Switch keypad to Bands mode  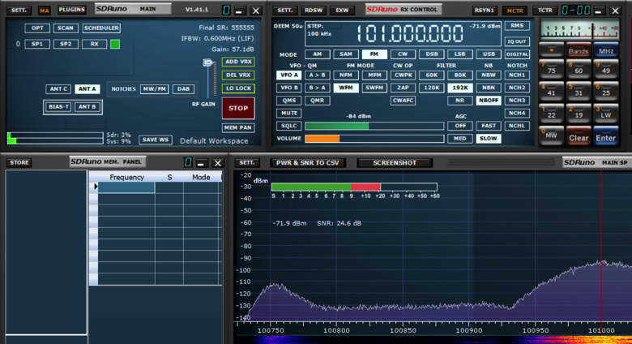[x=579, y=51]
